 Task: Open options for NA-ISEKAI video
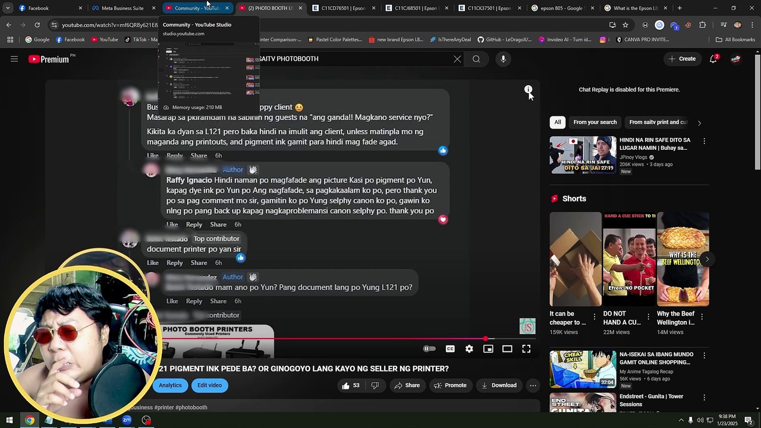(x=704, y=355)
